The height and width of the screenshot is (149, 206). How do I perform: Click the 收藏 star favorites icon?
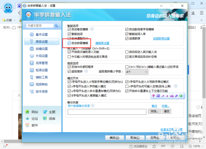tap(4, 20)
